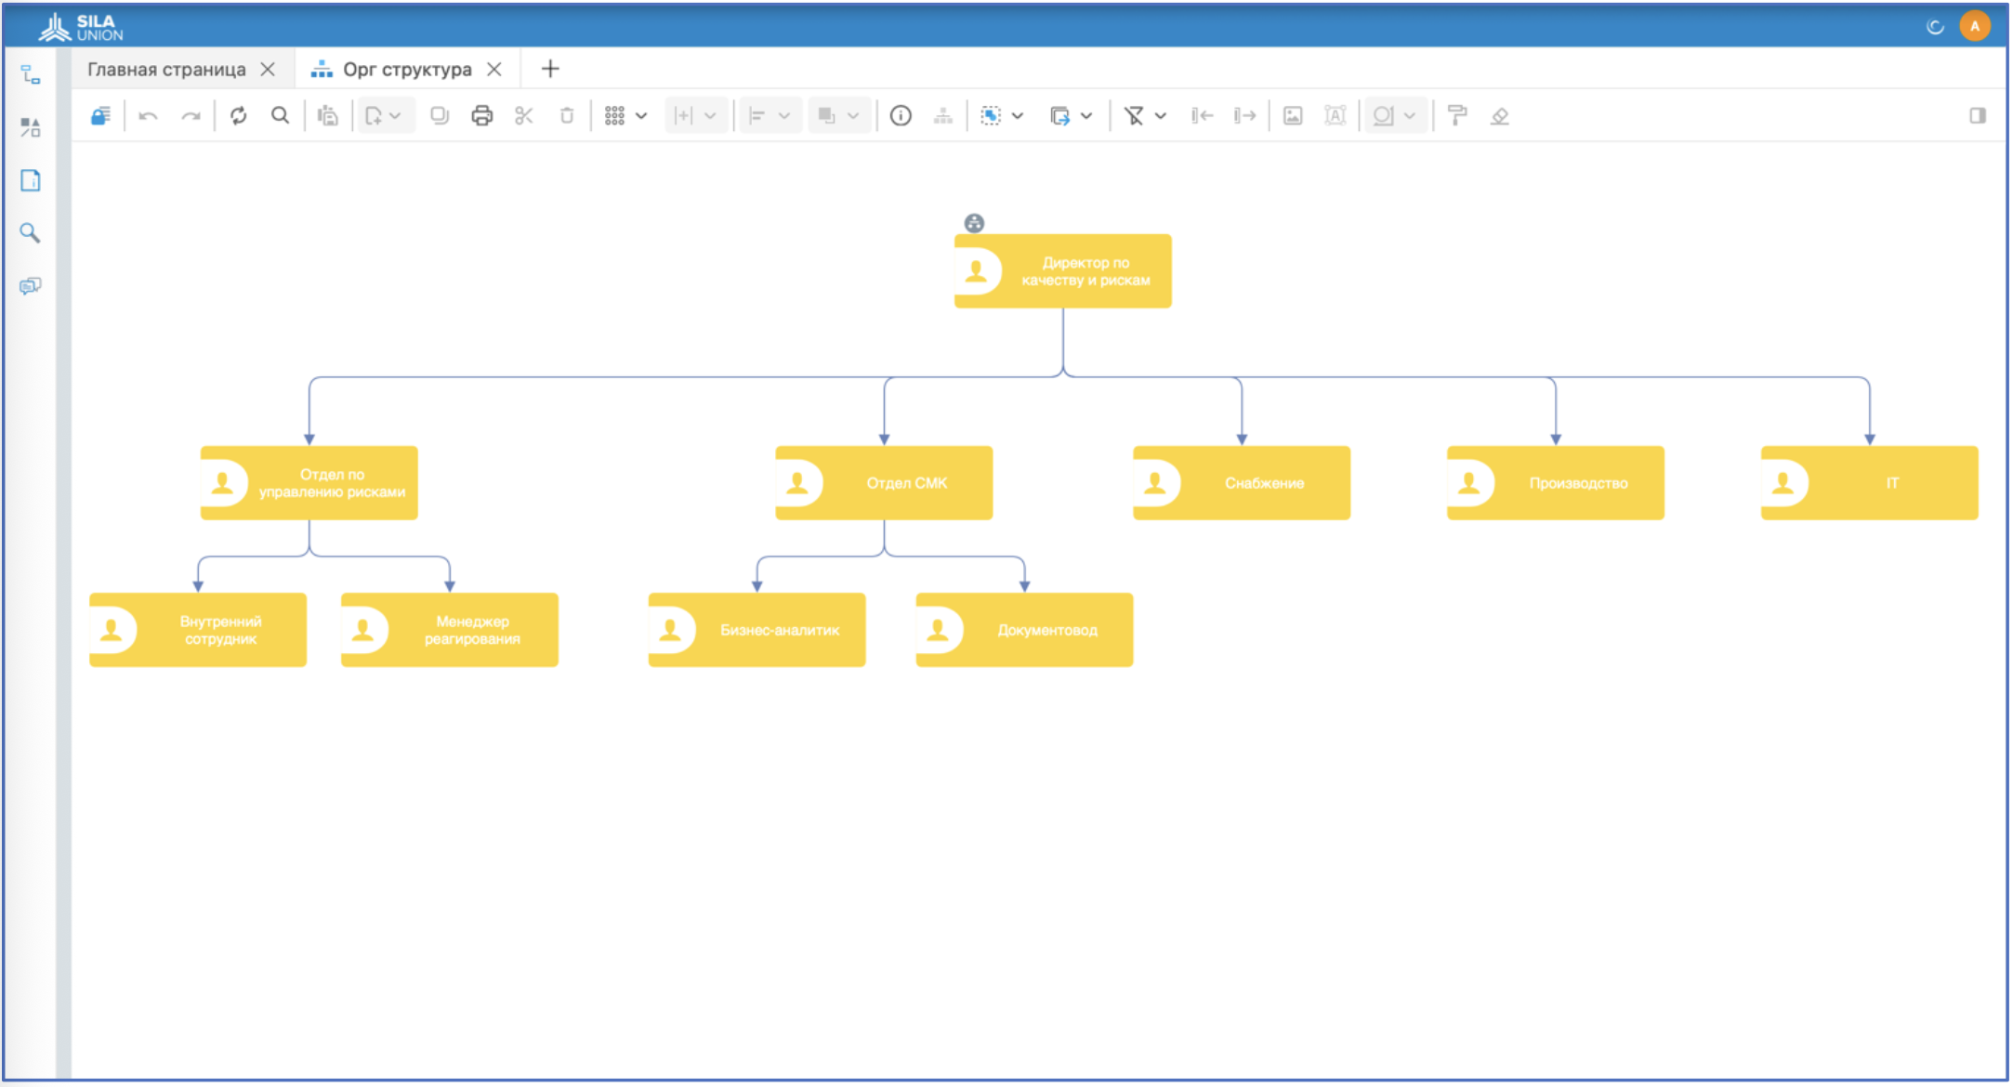Click the magnifier search icon in toolbar
Screen dimensions: 2013x1087
point(280,116)
